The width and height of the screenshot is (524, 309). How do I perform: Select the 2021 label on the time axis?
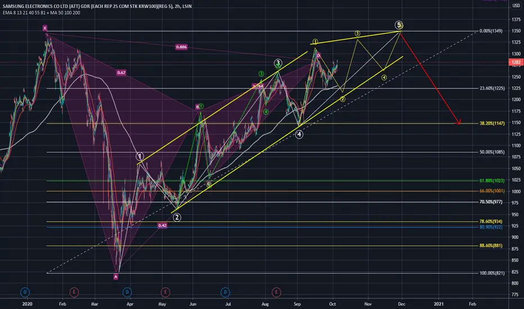click(439, 304)
